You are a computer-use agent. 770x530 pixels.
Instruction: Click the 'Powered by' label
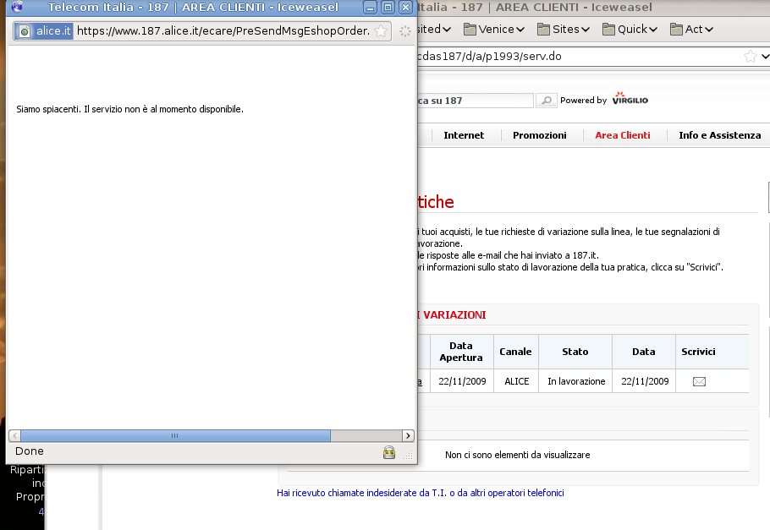coord(583,100)
